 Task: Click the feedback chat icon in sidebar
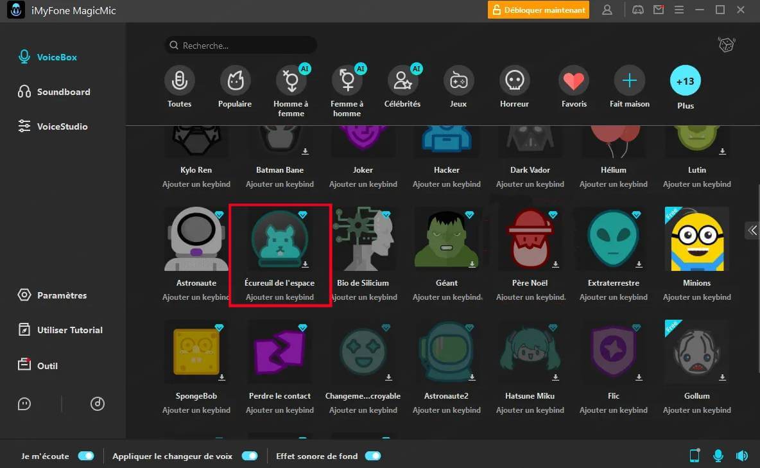pyautogui.click(x=24, y=404)
